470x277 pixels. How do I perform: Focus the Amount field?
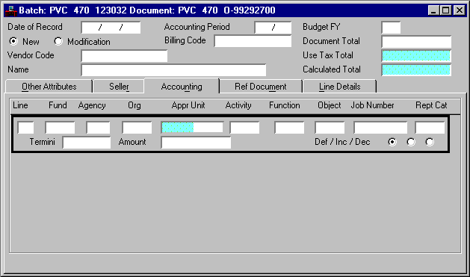coord(196,143)
